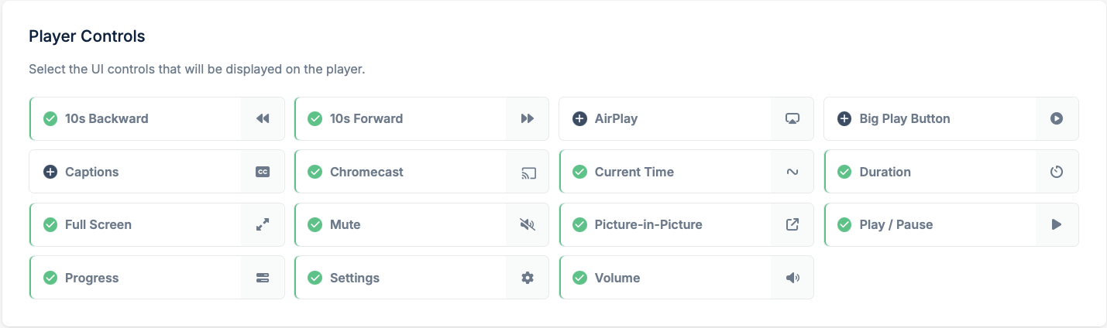Viewport: 1107px width, 328px height.
Task: Click the Chromecast cast icon
Action: click(528, 172)
